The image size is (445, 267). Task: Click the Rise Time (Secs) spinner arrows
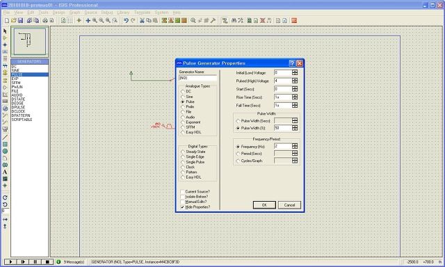(x=295, y=97)
